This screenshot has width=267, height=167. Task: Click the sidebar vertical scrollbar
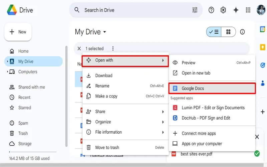[x=66, y=96]
